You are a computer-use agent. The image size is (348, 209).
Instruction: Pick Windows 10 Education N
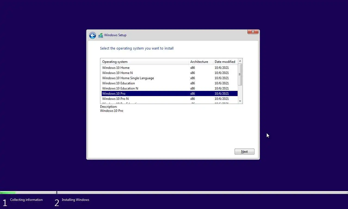pos(169,88)
